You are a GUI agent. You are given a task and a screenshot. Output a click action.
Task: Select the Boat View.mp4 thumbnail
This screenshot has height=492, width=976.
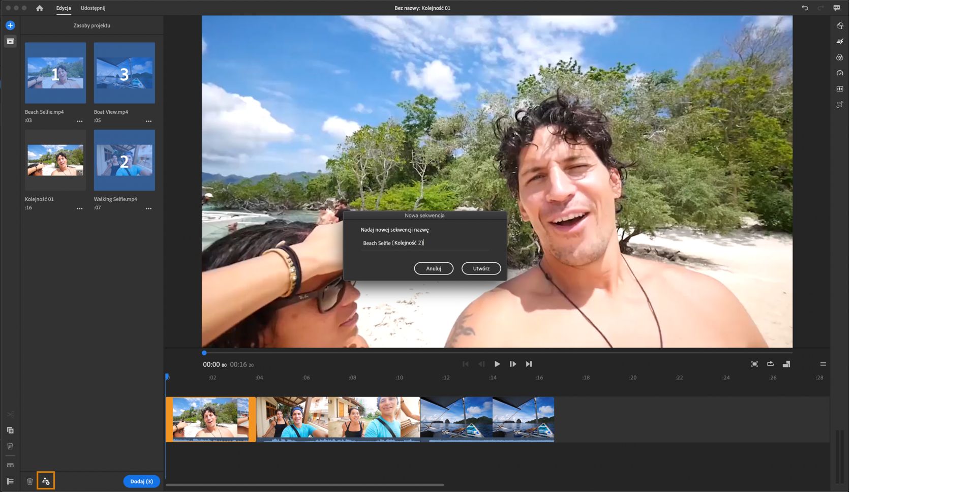(x=125, y=73)
